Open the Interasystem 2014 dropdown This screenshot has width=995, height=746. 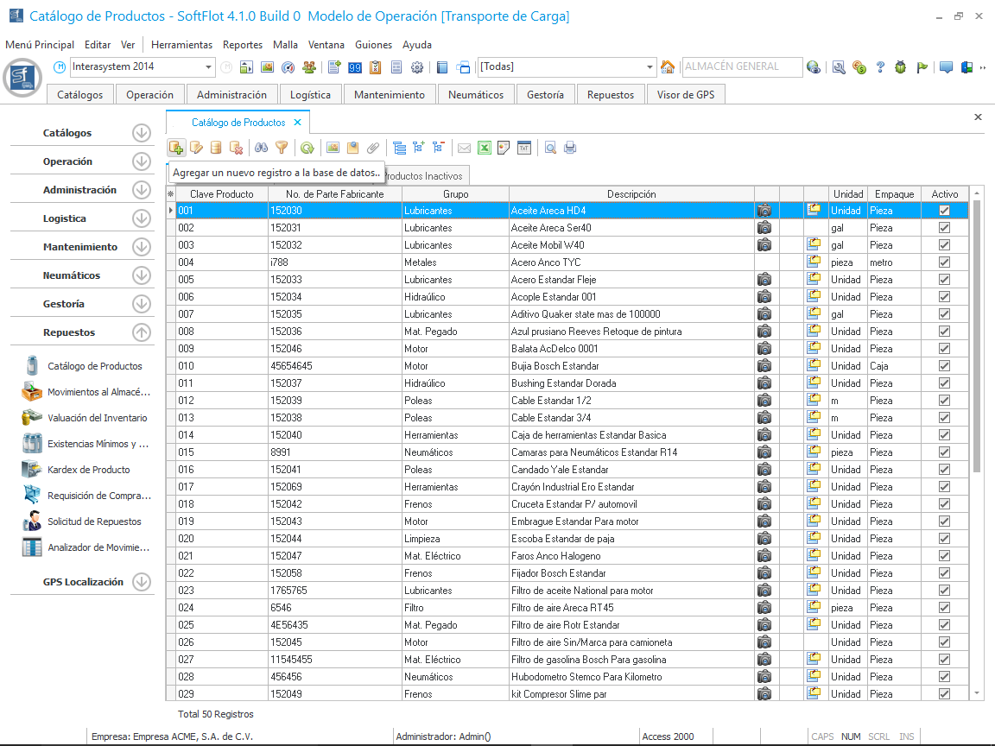[x=209, y=67]
